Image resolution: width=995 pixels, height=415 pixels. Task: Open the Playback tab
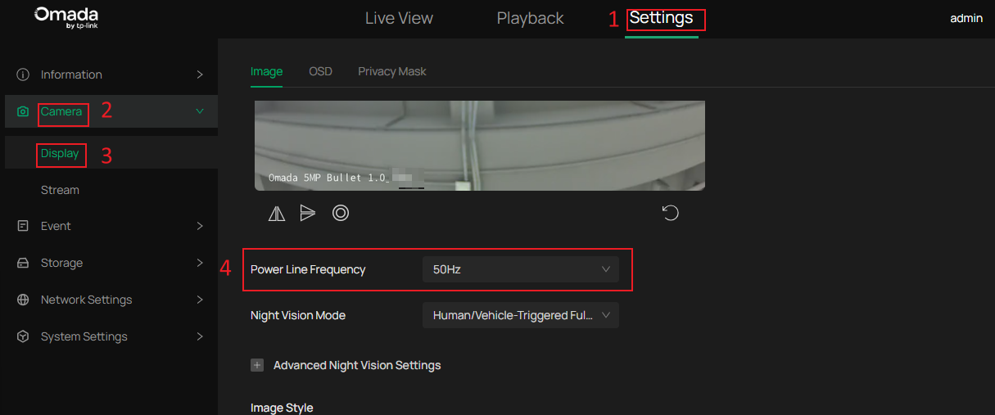click(x=530, y=18)
